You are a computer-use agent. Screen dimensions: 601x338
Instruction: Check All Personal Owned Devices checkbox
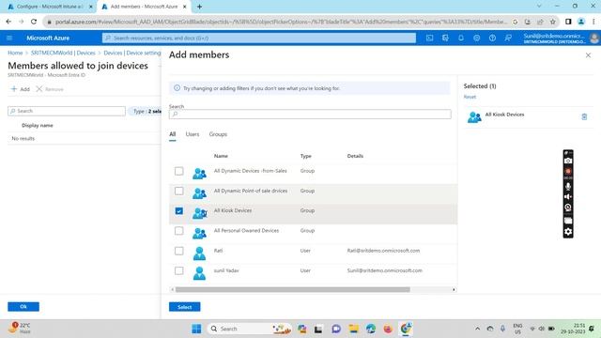[x=179, y=231]
